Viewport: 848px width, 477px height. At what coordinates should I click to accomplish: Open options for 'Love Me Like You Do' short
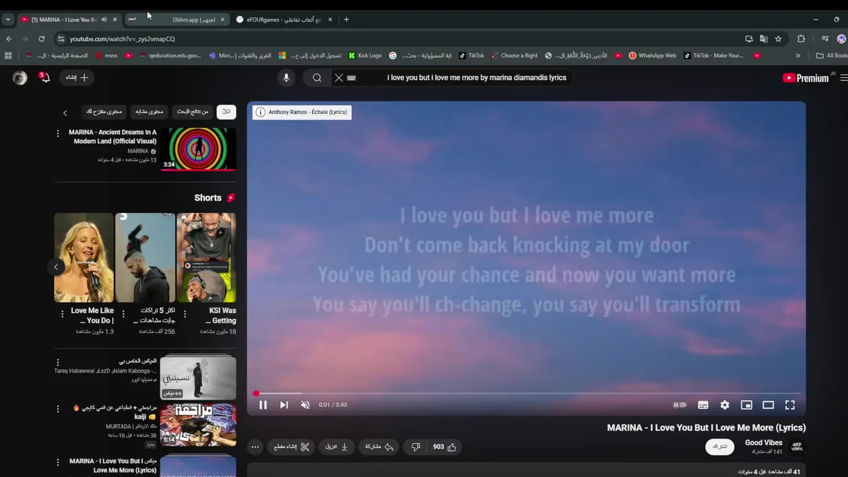tap(62, 313)
